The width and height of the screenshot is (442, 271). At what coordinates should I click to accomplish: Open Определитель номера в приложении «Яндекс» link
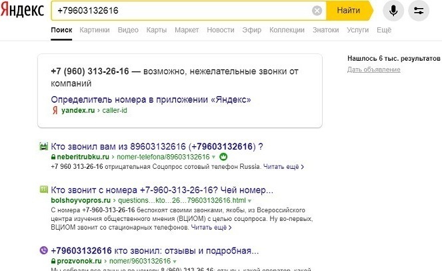click(151, 99)
